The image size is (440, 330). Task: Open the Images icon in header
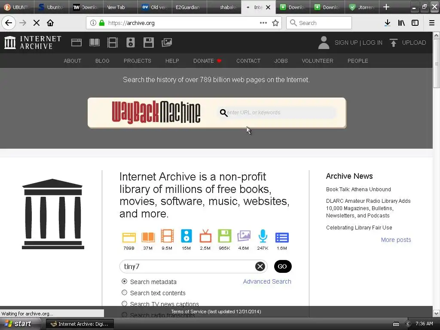click(x=167, y=43)
